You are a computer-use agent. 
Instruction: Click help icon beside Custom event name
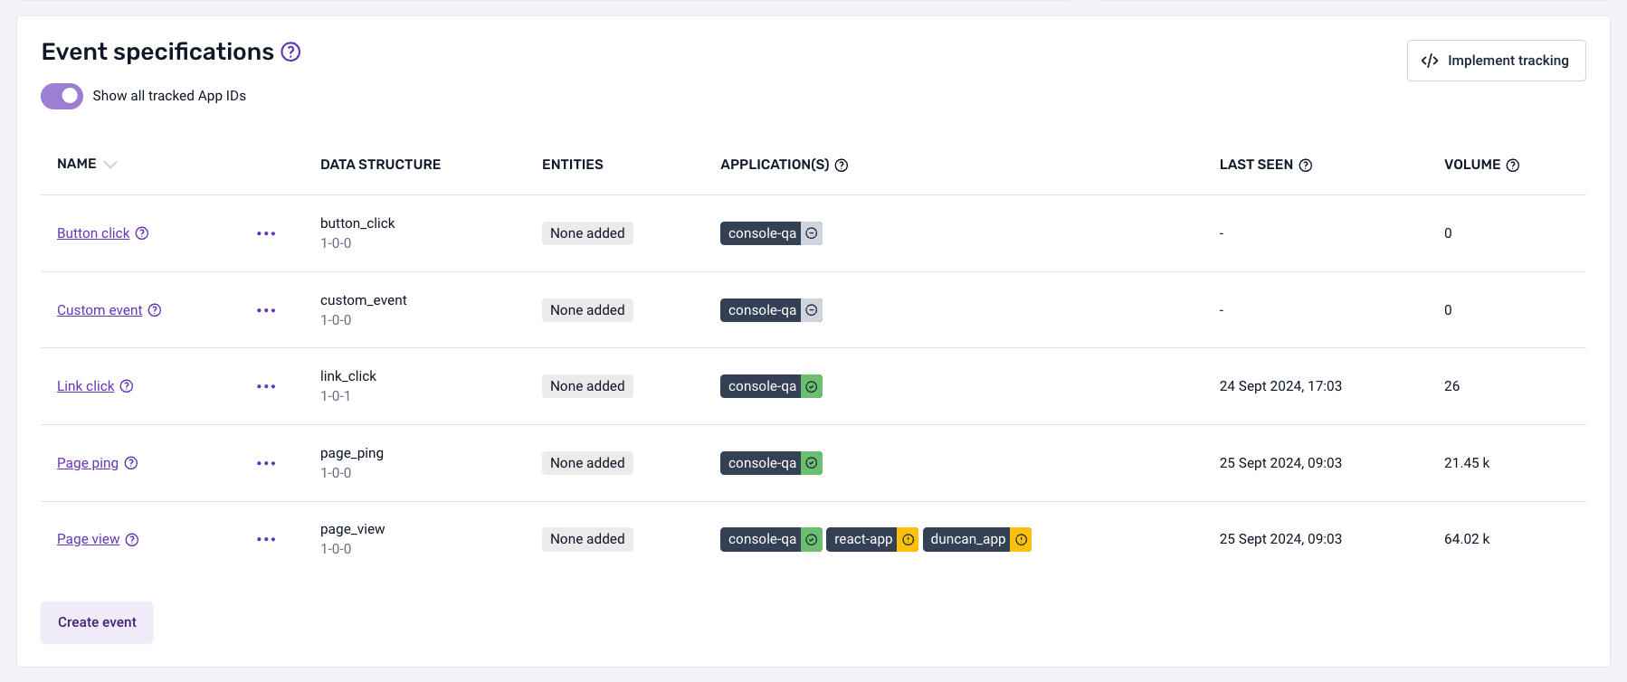pos(155,310)
